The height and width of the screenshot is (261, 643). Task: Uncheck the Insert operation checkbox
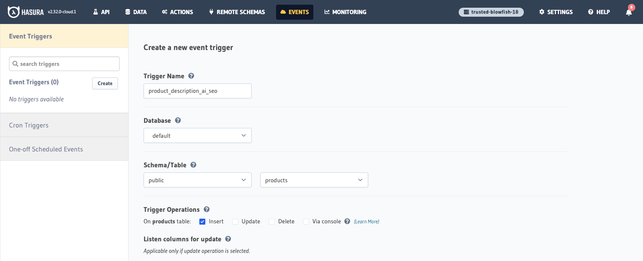[x=202, y=222]
